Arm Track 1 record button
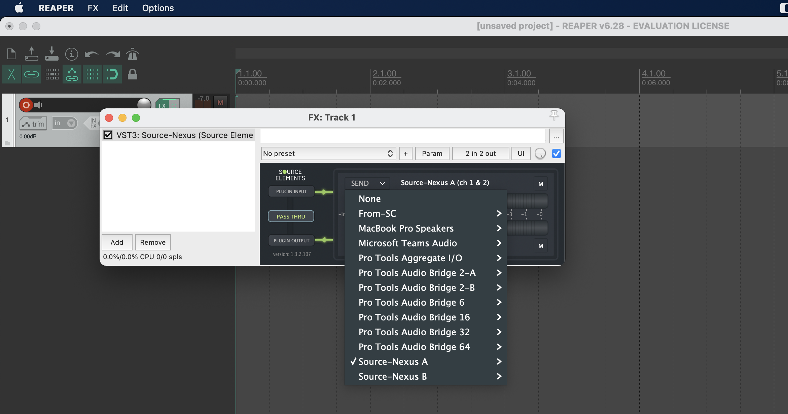The width and height of the screenshot is (788, 414). pos(26,105)
